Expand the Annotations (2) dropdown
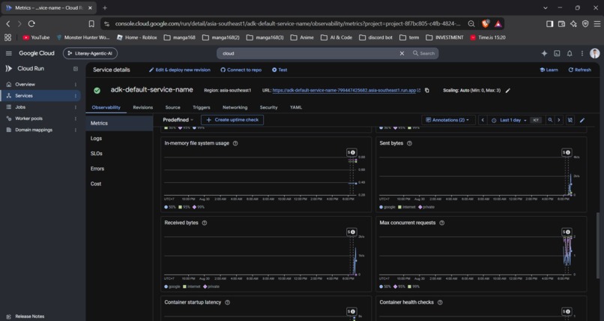 [x=448, y=120]
